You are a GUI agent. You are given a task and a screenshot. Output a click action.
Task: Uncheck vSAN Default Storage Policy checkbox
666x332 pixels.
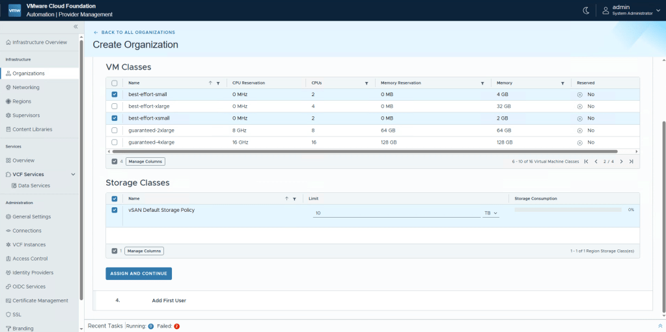(x=115, y=210)
